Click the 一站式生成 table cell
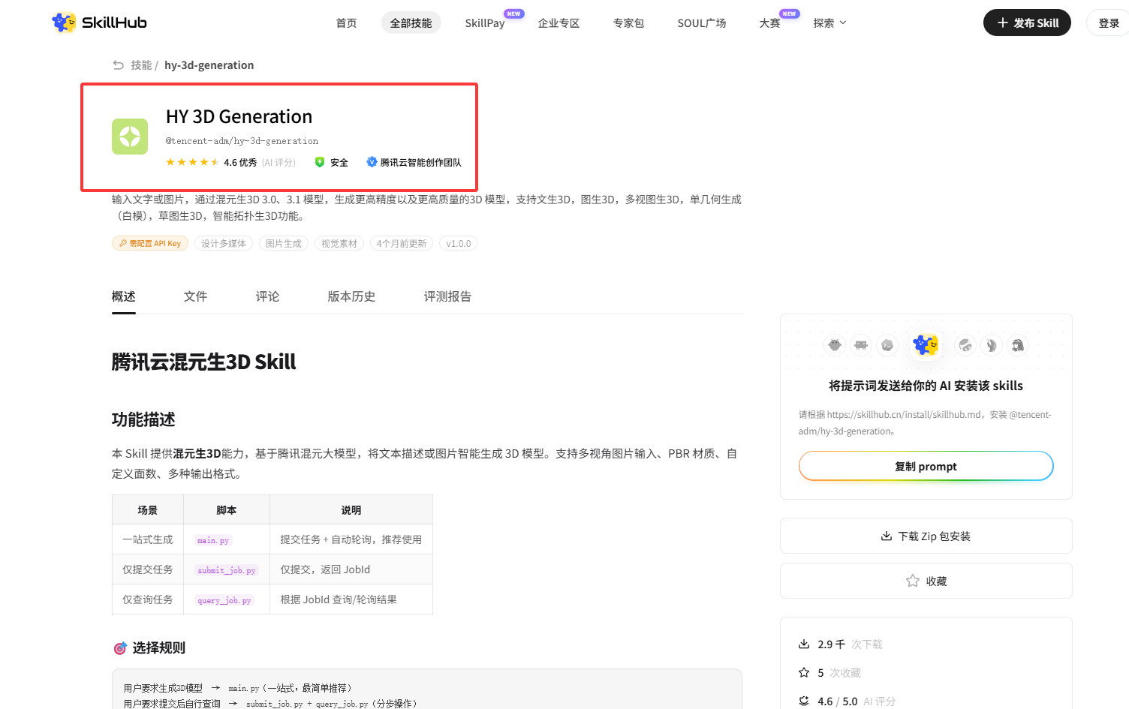 coord(148,539)
